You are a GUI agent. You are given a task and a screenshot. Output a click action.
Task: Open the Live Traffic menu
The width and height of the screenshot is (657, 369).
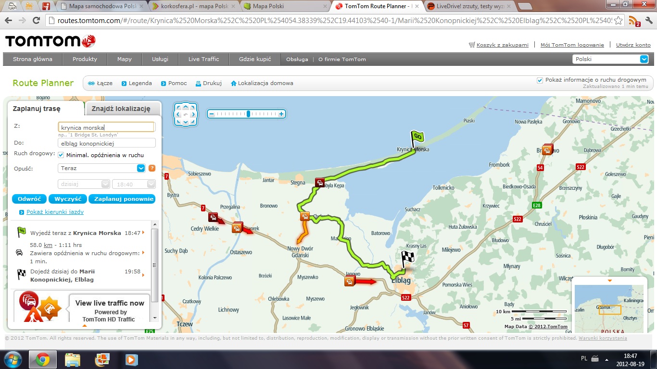click(203, 59)
